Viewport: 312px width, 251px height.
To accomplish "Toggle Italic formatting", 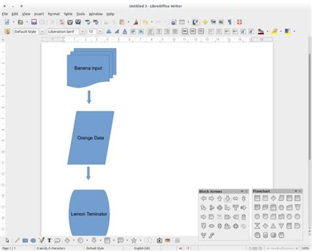I will click(117, 32).
